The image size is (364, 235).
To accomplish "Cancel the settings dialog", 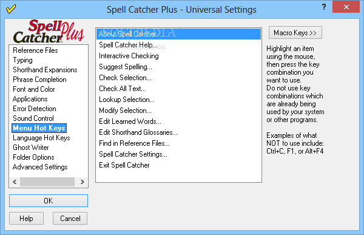I will 70,218.
